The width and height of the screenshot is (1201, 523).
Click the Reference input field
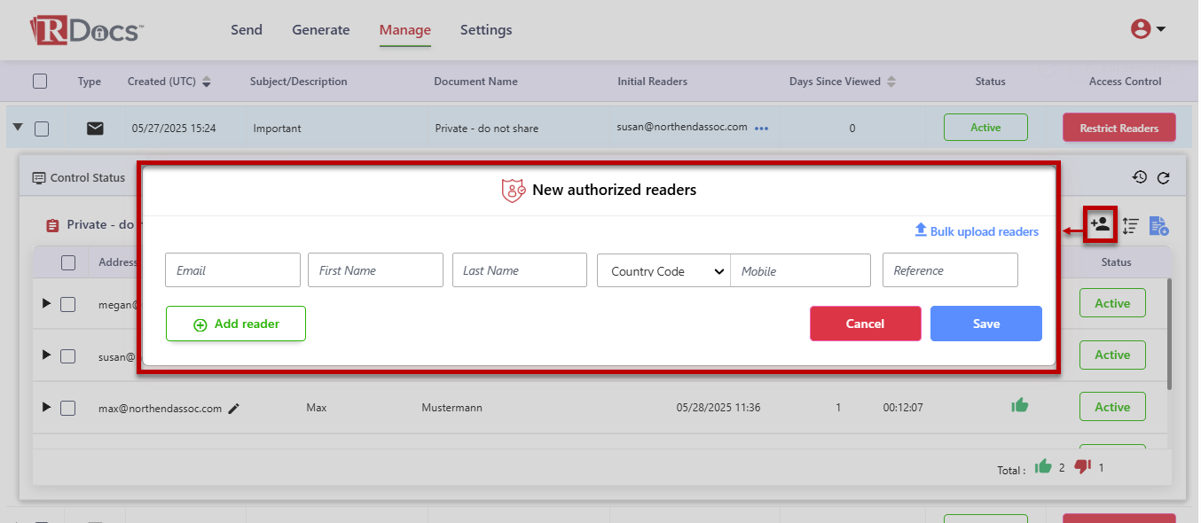pos(950,270)
